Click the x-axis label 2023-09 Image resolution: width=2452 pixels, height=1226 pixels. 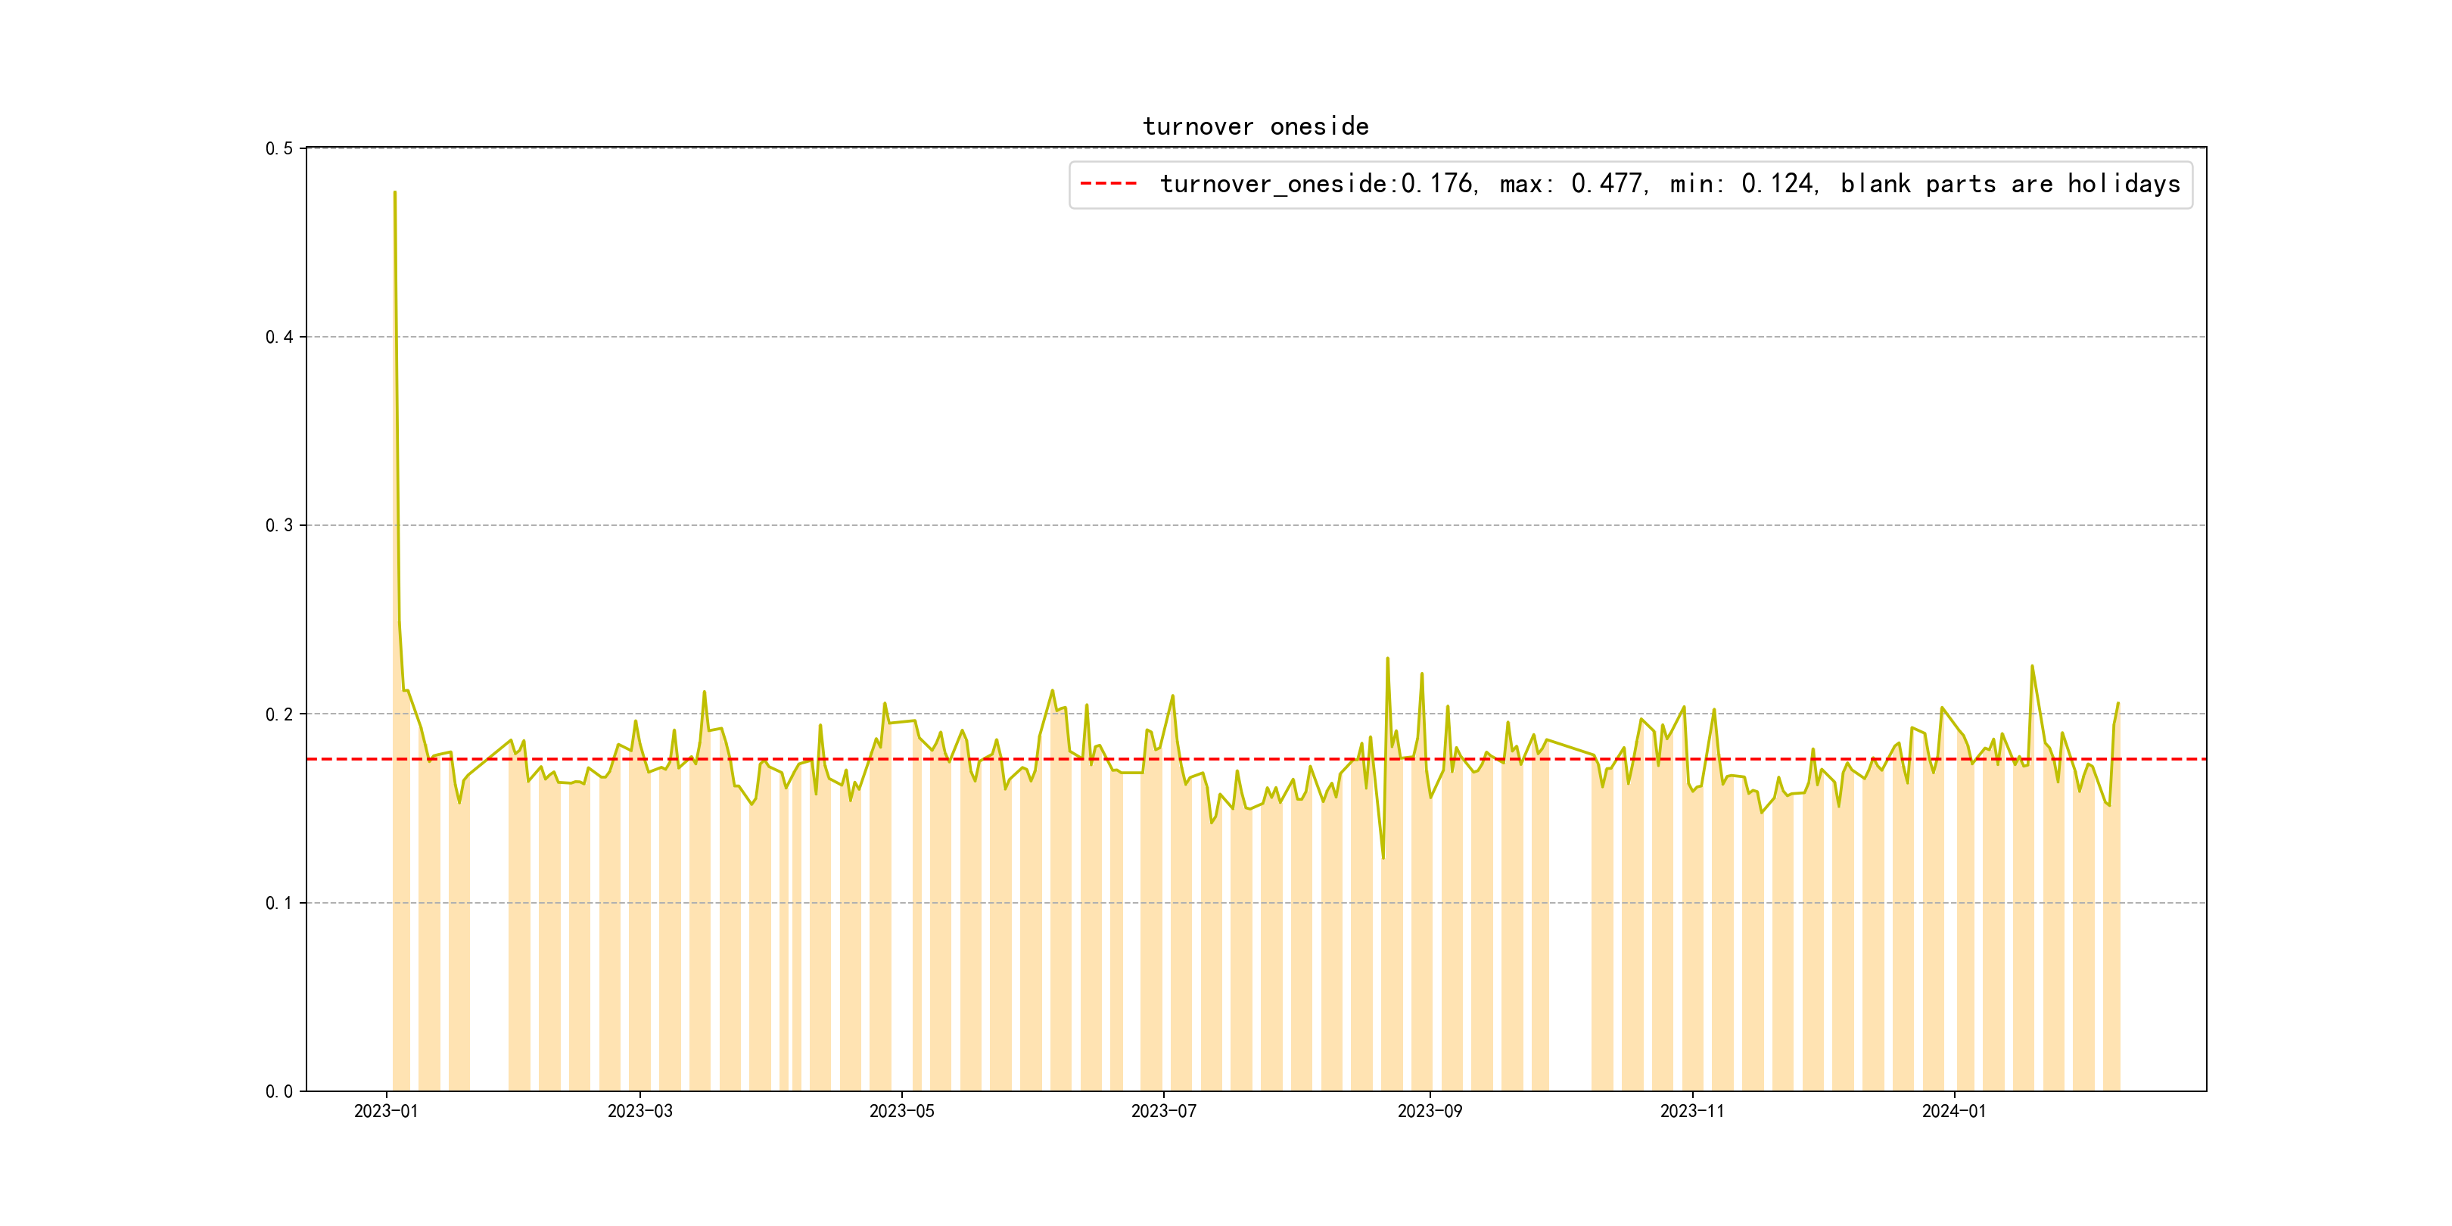tap(1429, 1111)
